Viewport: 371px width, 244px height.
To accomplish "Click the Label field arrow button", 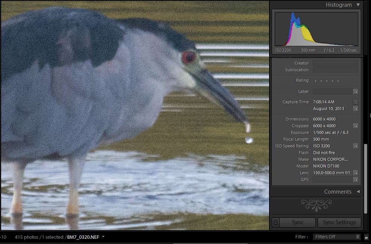I will (x=355, y=91).
